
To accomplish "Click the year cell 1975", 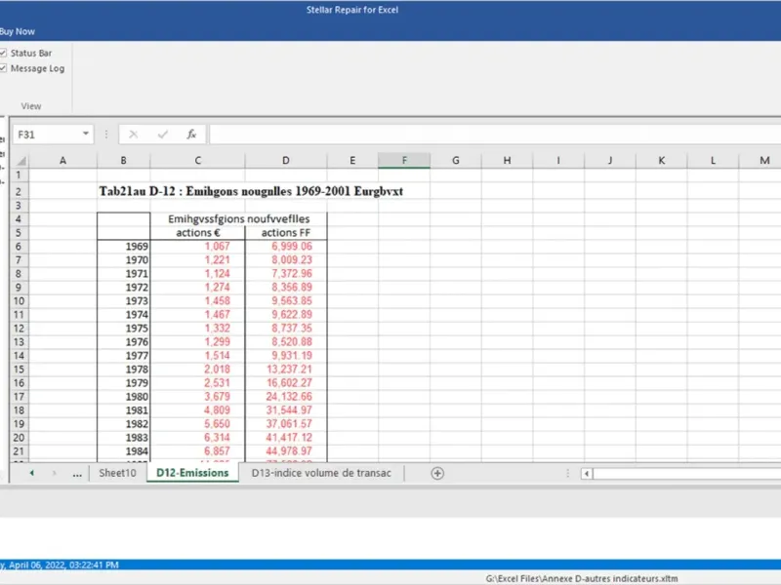I will (124, 329).
